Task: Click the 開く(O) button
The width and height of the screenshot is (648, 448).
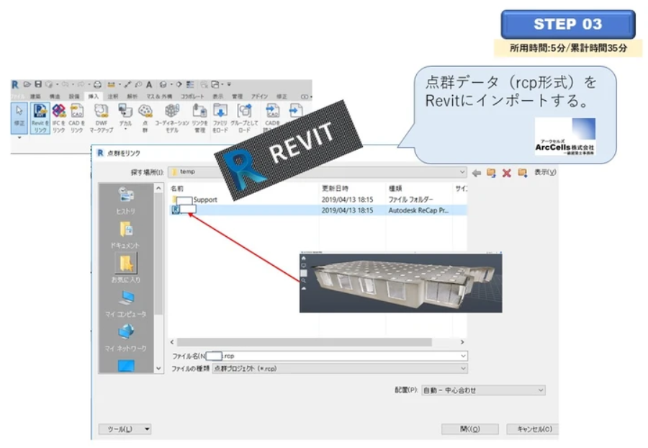Action: coord(470,429)
